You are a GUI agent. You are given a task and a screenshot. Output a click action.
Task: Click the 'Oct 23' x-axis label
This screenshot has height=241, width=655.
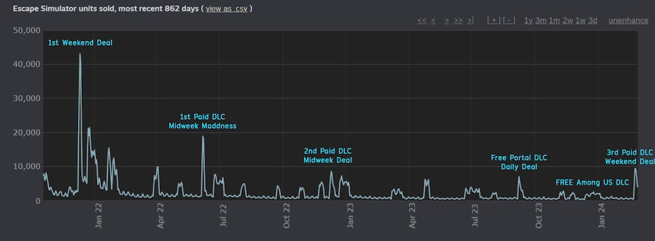538,216
